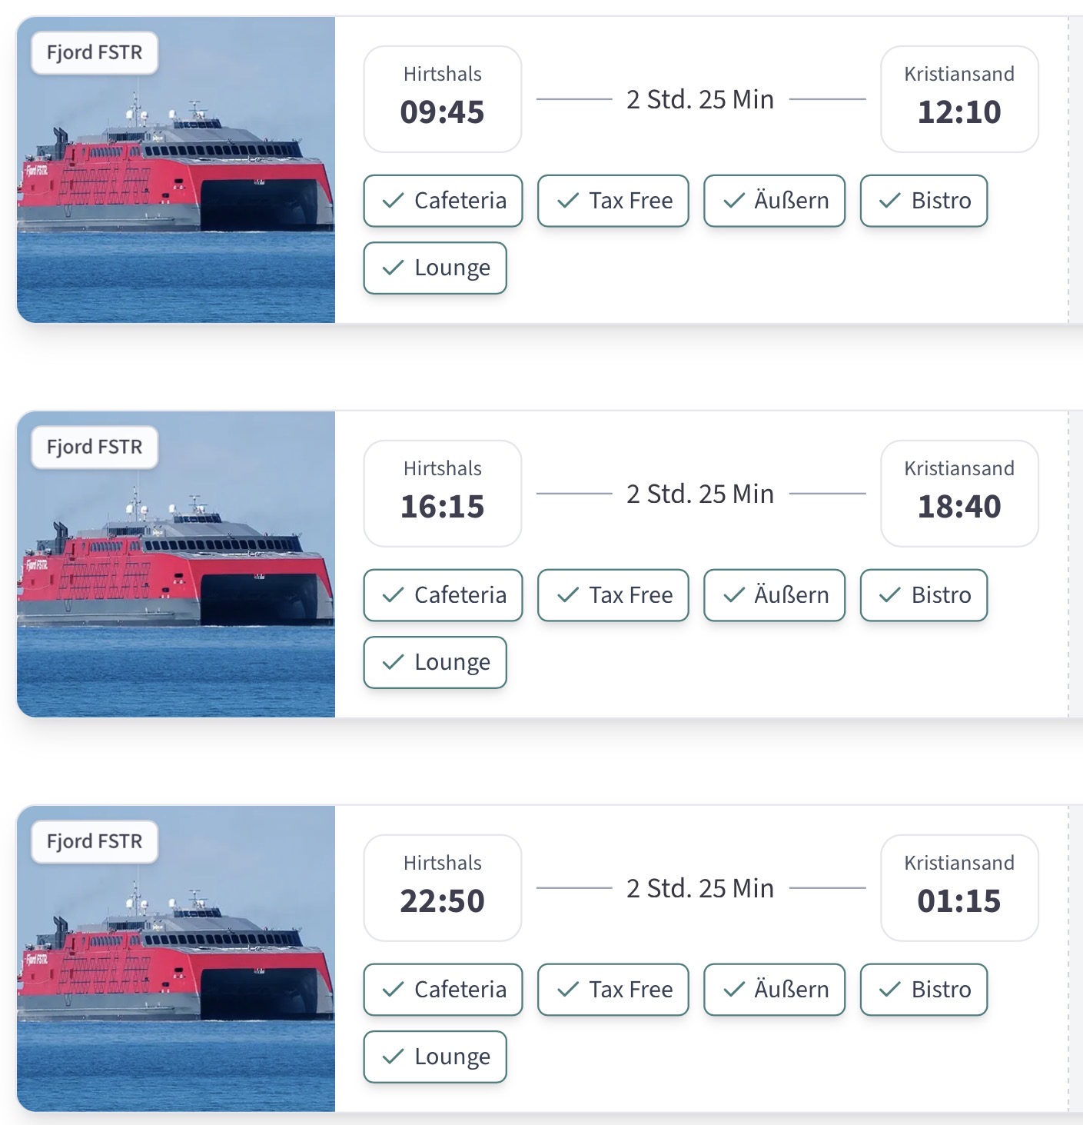Click the checkmark icon on third Cafeteria chip

pyautogui.click(x=393, y=990)
